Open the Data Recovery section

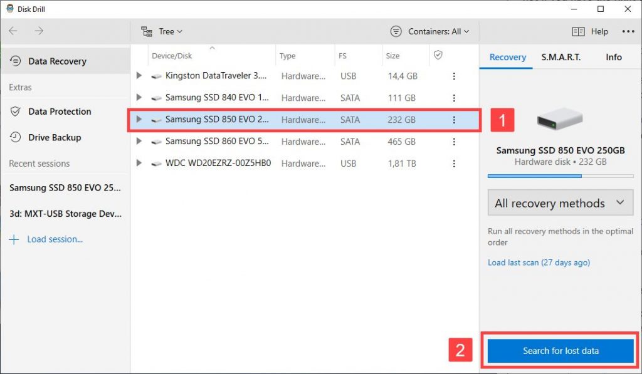pyautogui.click(x=56, y=61)
